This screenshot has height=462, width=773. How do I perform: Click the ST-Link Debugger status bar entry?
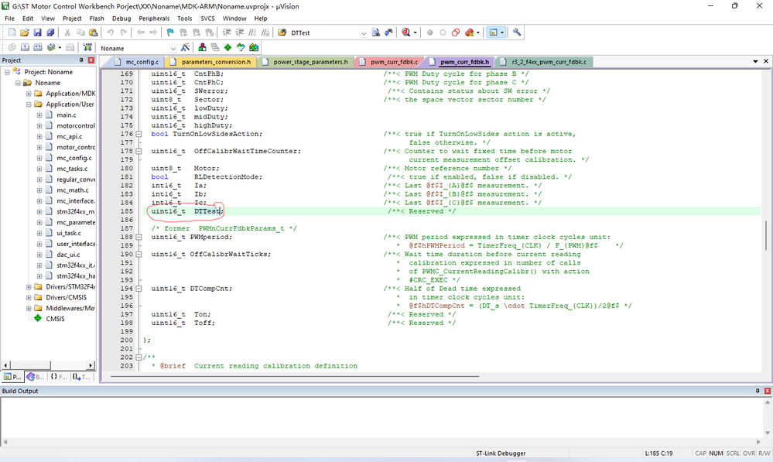501,453
